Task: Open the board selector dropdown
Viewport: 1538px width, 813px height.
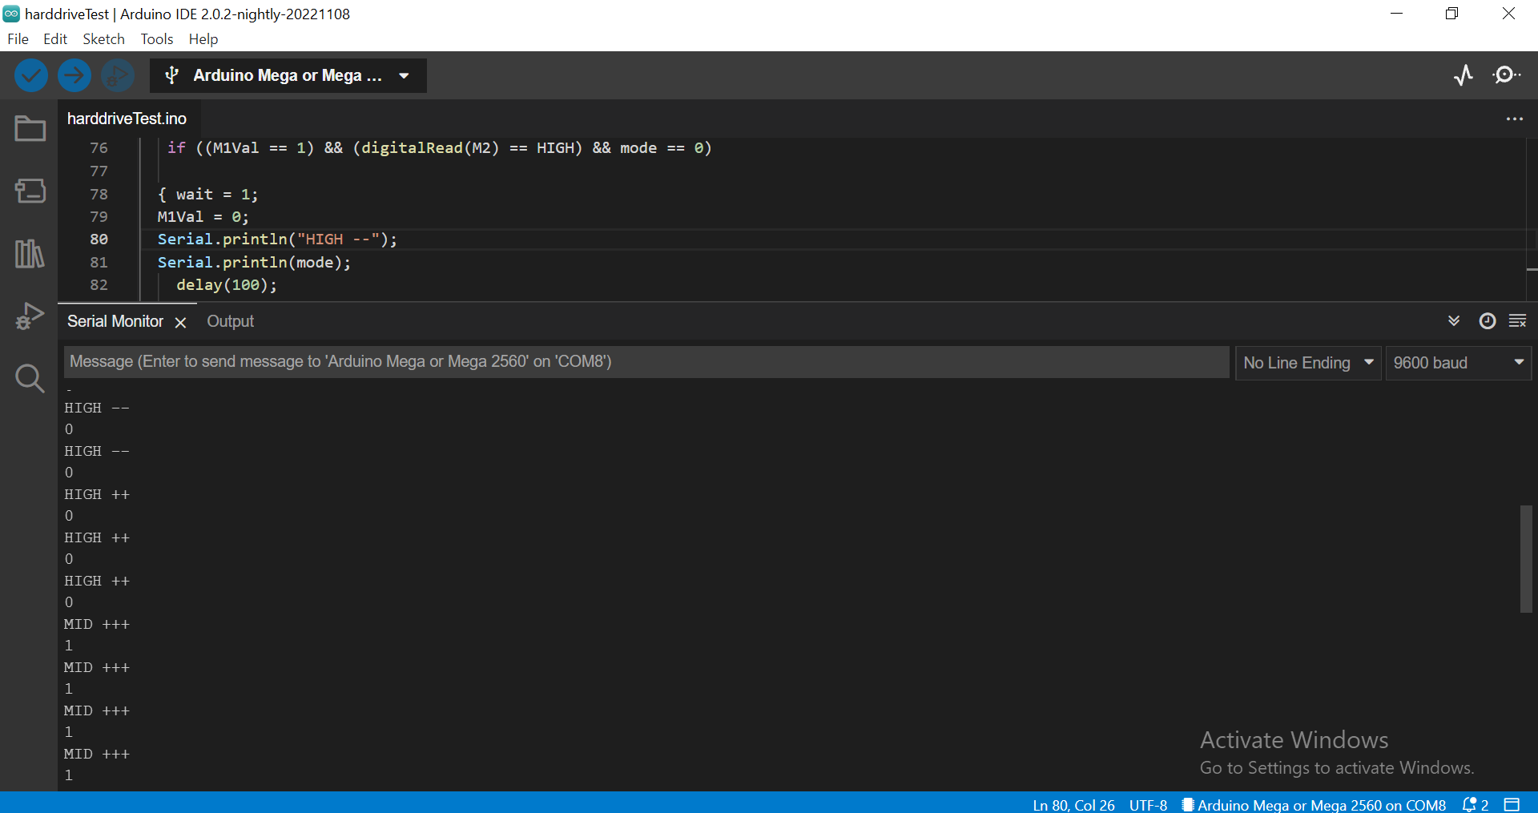Action: [288, 74]
